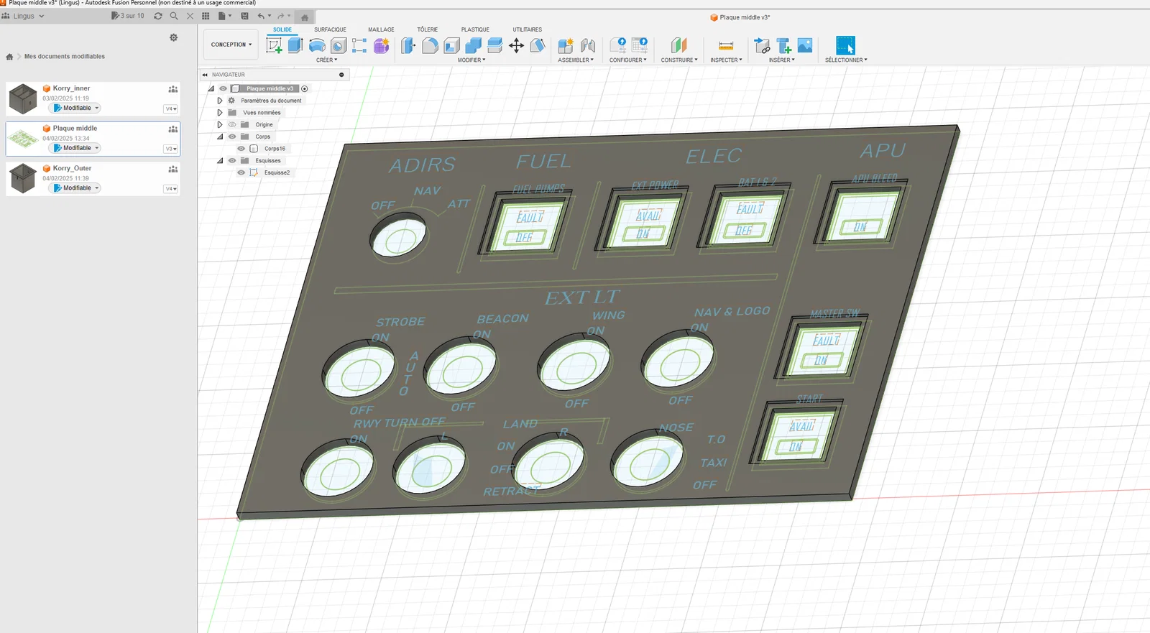Screen dimensions: 1150x633
Task: Select the Insert McMaster-Carr component tool
Action: coord(783,46)
